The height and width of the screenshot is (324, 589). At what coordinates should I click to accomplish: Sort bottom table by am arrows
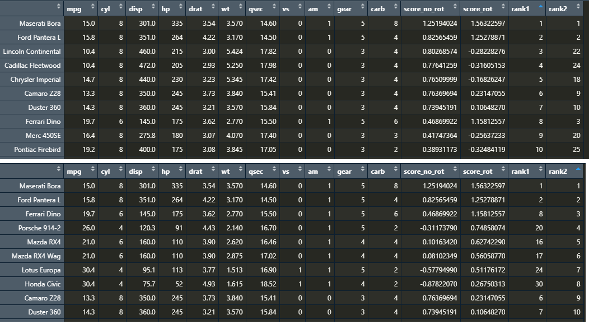pyautogui.click(x=329, y=169)
